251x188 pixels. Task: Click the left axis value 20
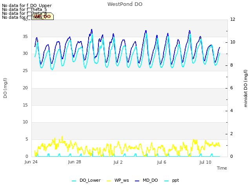click(x=25, y=88)
